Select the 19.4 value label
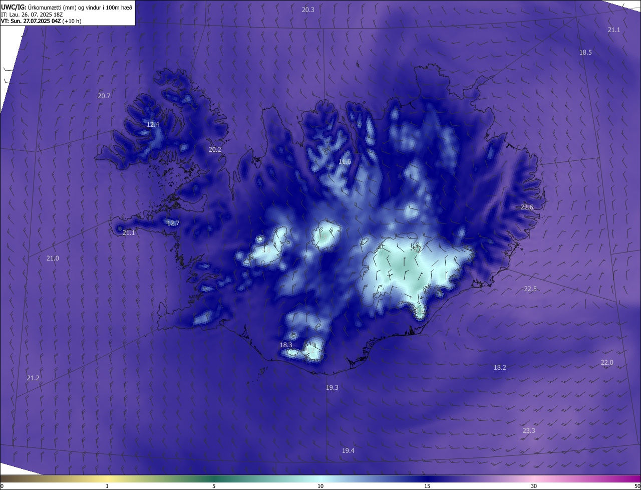Viewport: 641px width, 490px height. pyautogui.click(x=348, y=450)
